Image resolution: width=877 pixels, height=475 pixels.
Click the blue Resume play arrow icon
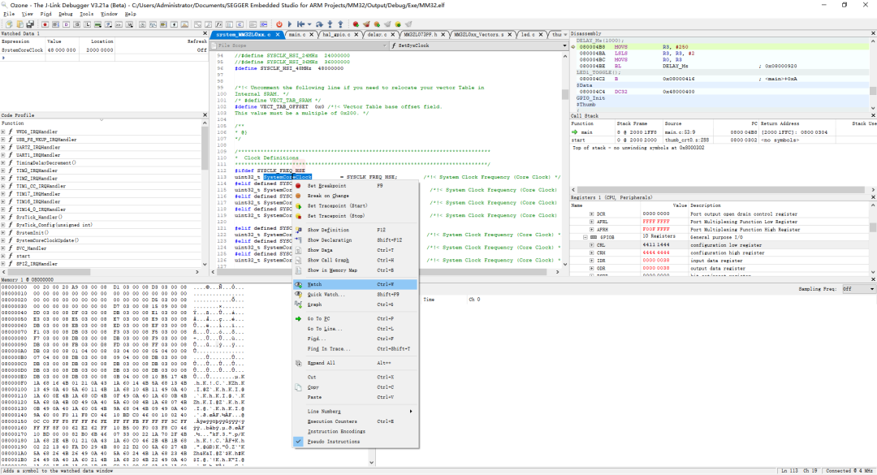(290, 24)
